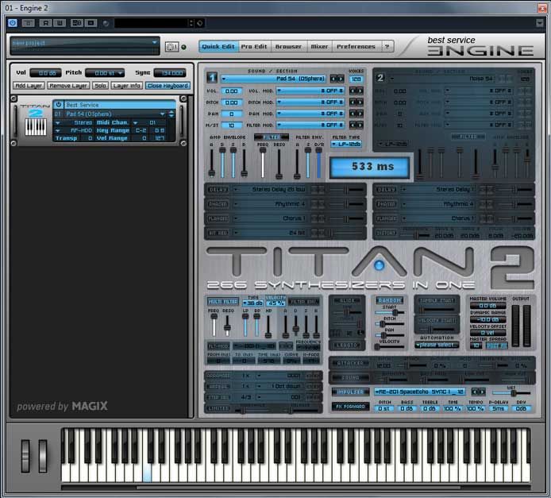Open the Impulser RE-201 SpaceEcho dropdown
The width and height of the screenshot is (551, 498).
[420, 392]
